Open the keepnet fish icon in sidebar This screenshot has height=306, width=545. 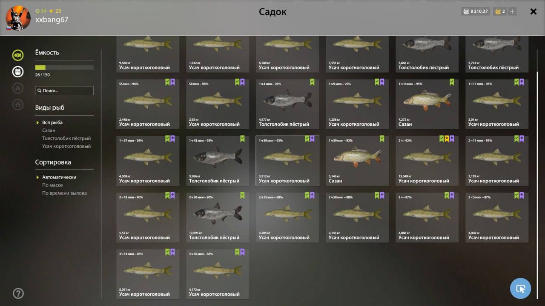(x=18, y=55)
